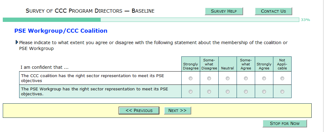
Task: Mark Strongly Agree for CCC coalition statement
Action: (264, 78)
